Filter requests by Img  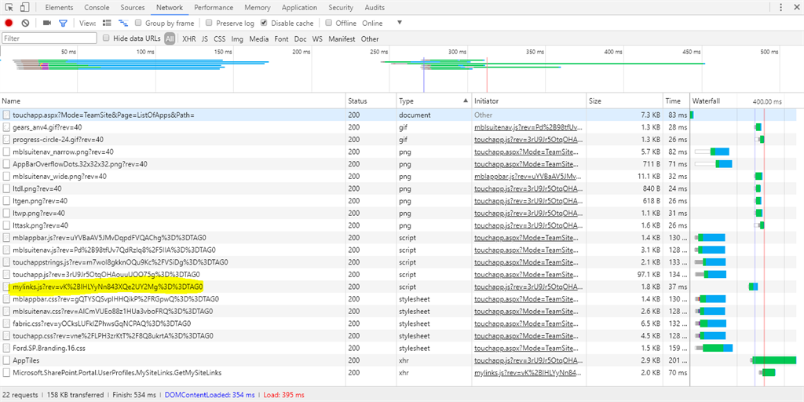pyautogui.click(x=237, y=38)
